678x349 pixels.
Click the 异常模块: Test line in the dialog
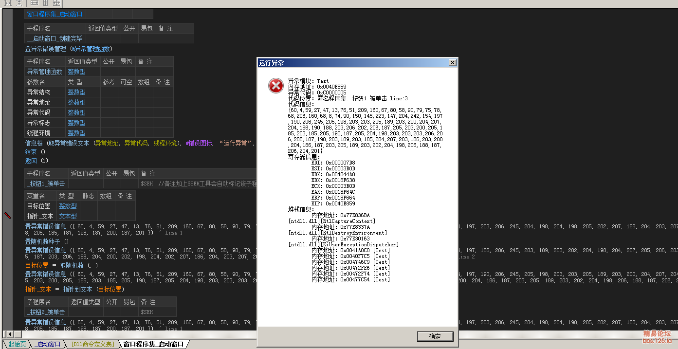tap(309, 81)
